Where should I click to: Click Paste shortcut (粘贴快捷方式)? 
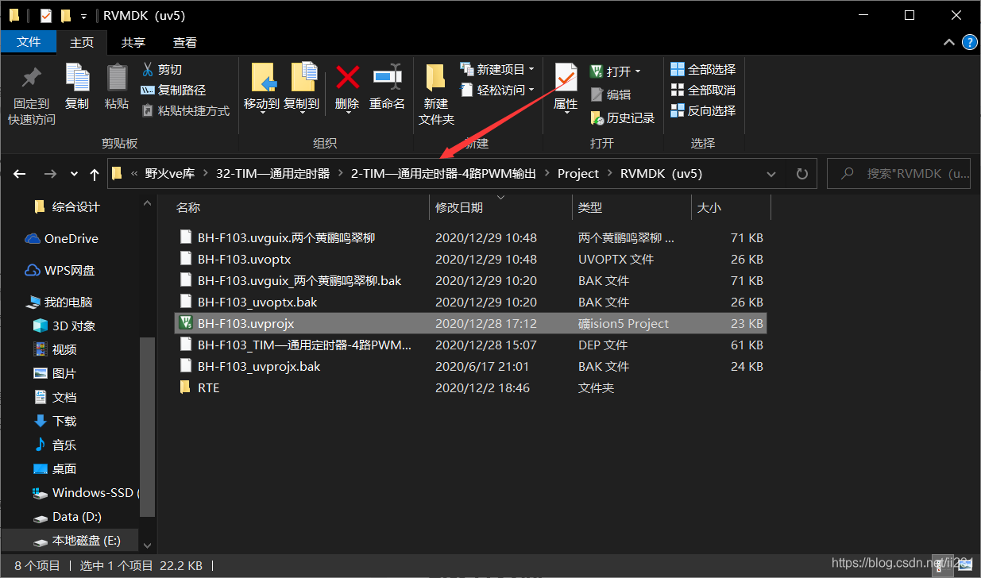[186, 111]
